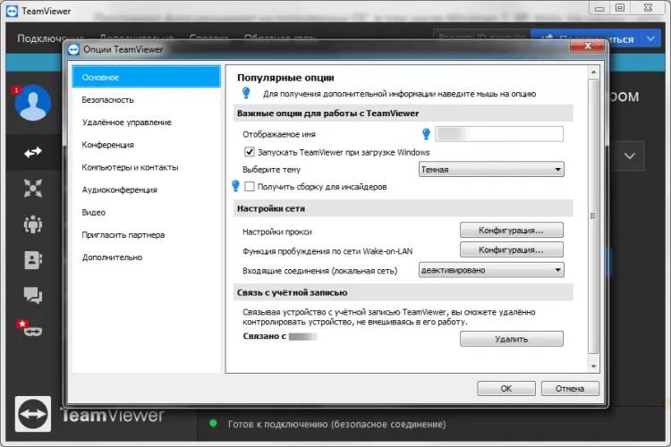Expand the chevron dropdown in main window
This screenshot has width=671, height=447.
point(630,156)
